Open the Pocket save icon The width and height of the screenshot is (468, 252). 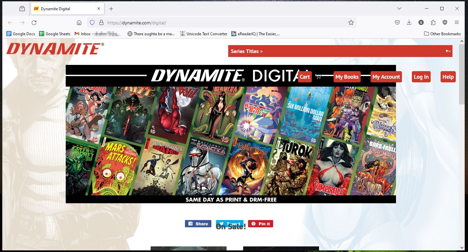[397, 22]
